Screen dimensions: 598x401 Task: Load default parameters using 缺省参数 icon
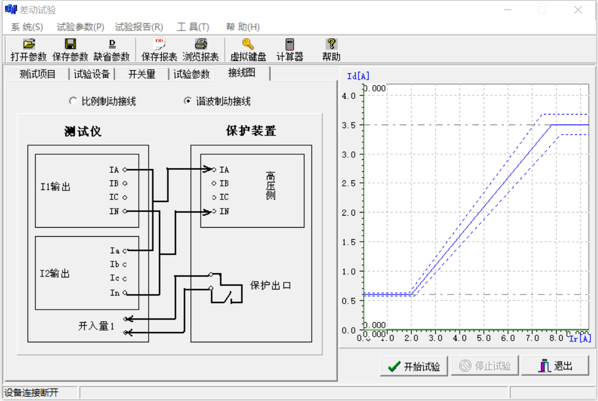tap(112, 49)
